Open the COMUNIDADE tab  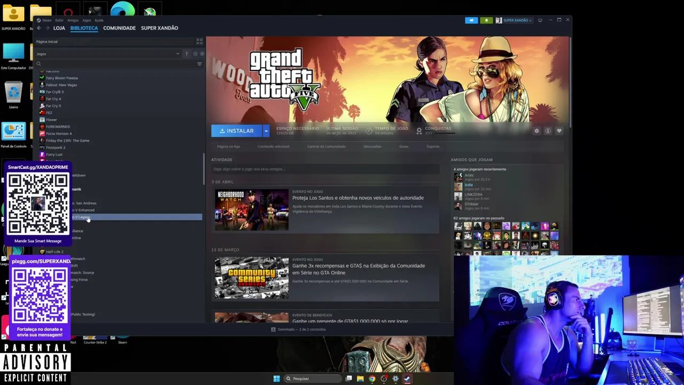(119, 28)
